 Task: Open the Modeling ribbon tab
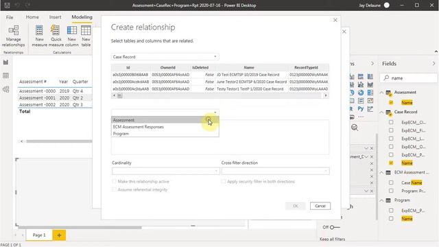tap(82, 17)
